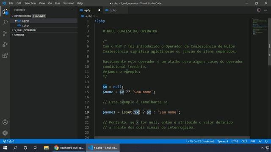Image resolution: width=271 pixels, height=152 pixels.
Task: Change indentation via Spaces: 4
Action: click(x=223, y=141)
